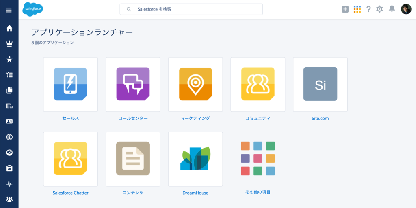The height and width of the screenshot is (208, 416).
Task: Click the '8 個のアプリケーション' text
Action: coord(52,42)
